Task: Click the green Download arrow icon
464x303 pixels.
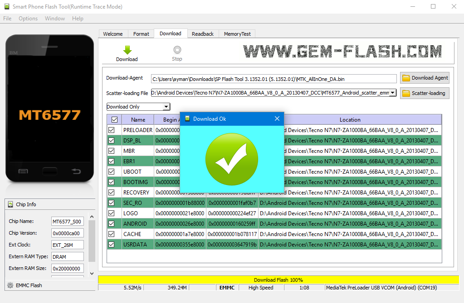Action: [127, 50]
